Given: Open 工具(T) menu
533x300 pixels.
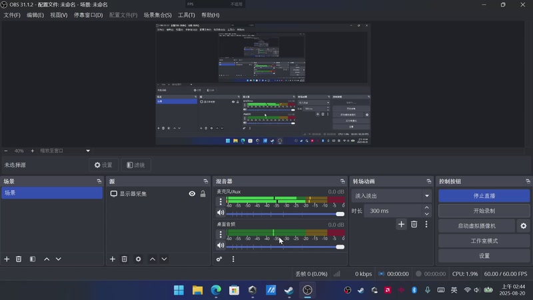Looking at the screenshot, I should click(x=187, y=15).
